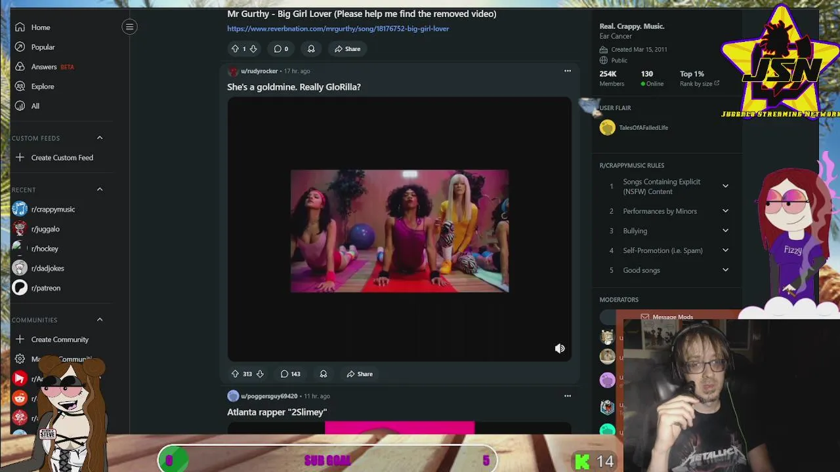
Task: Click the plus icon for Create Custom Feed
Action: click(x=20, y=157)
